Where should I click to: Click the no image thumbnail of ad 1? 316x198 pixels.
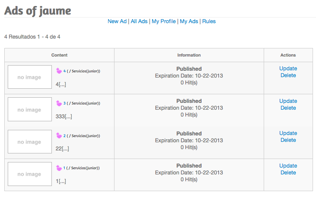30,174
